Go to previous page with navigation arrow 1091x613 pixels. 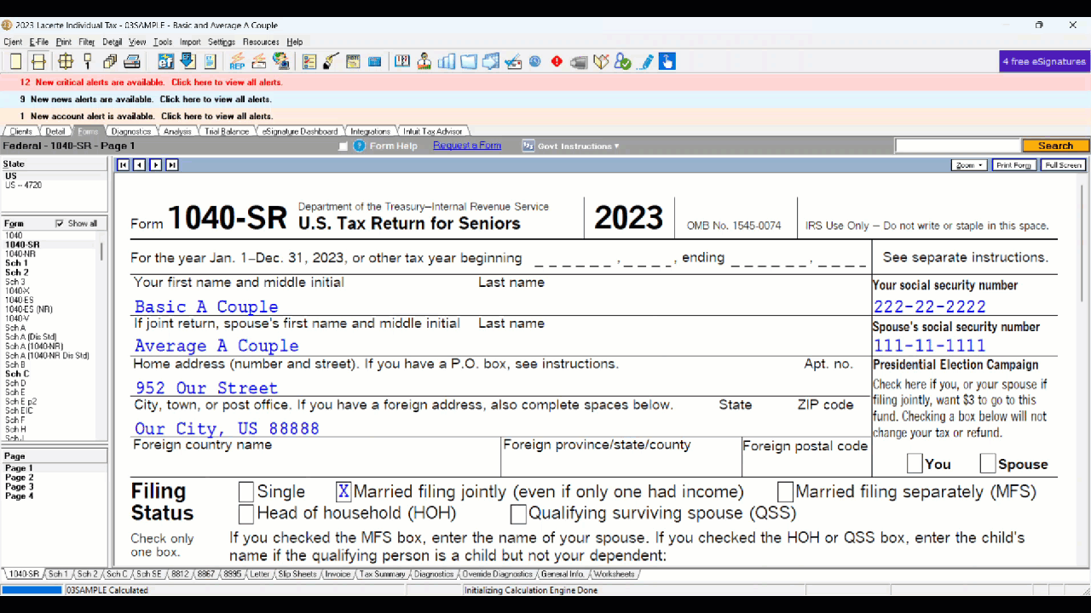140,165
